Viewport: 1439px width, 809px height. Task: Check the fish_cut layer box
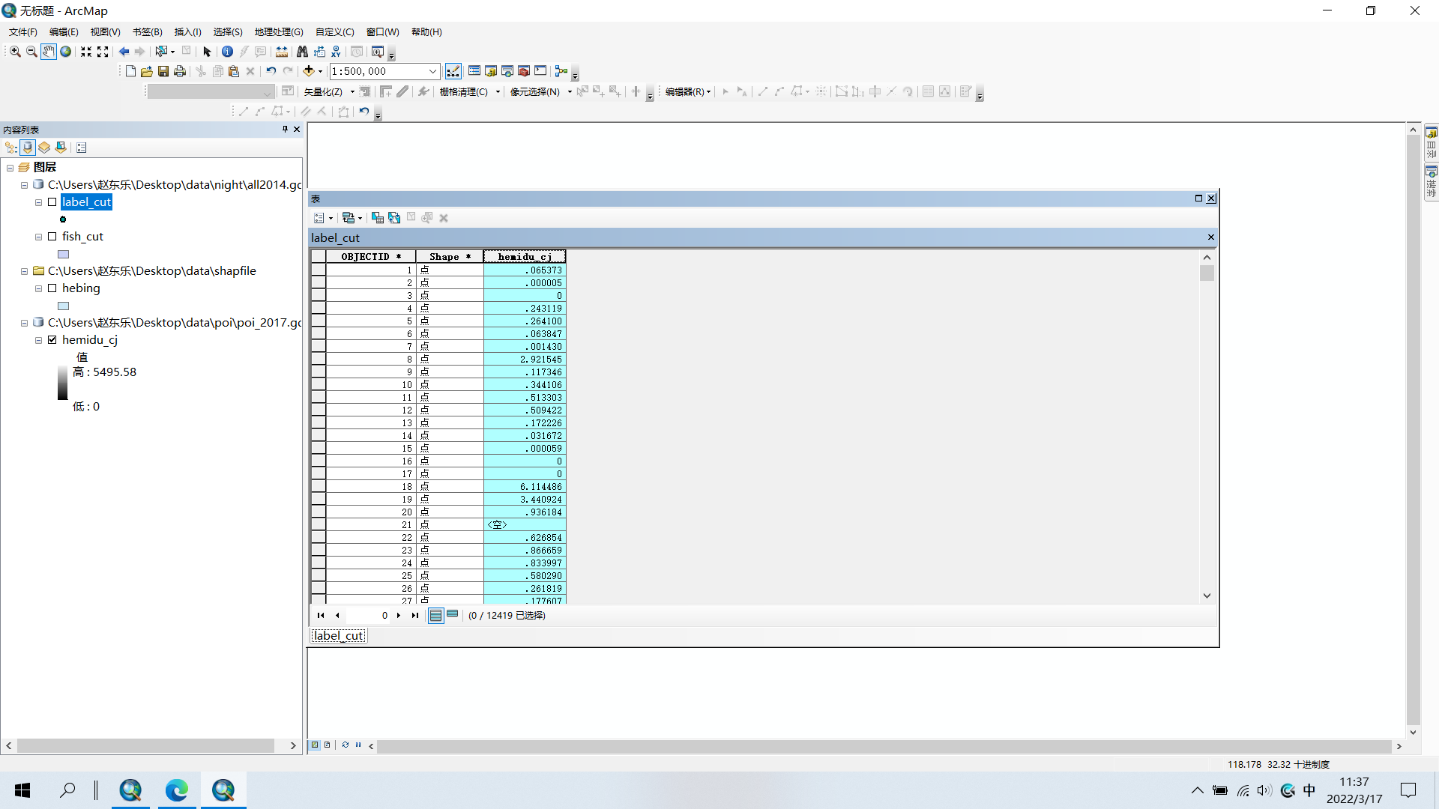(52, 237)
